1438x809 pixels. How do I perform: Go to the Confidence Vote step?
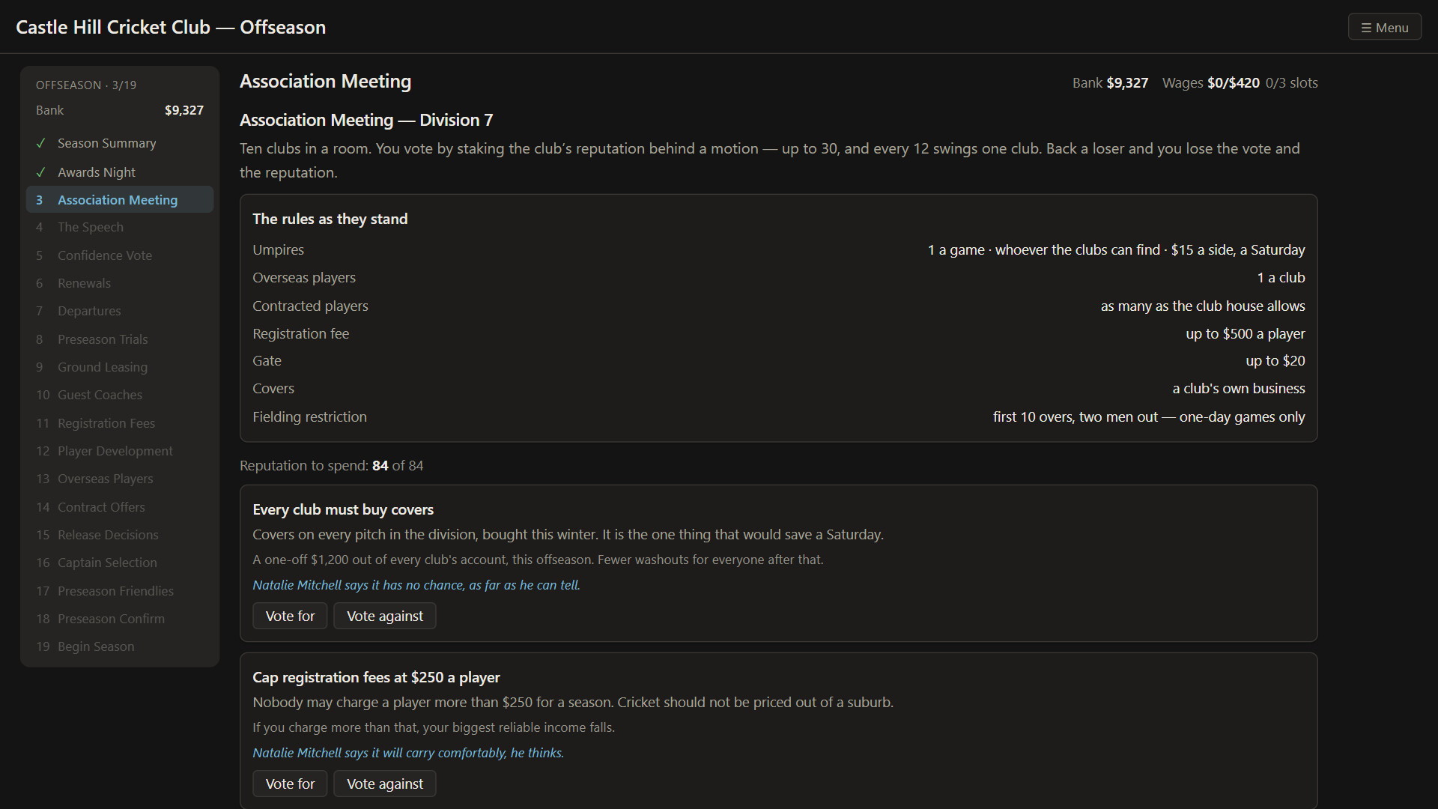pyautogui.click(x=120, y=255)
